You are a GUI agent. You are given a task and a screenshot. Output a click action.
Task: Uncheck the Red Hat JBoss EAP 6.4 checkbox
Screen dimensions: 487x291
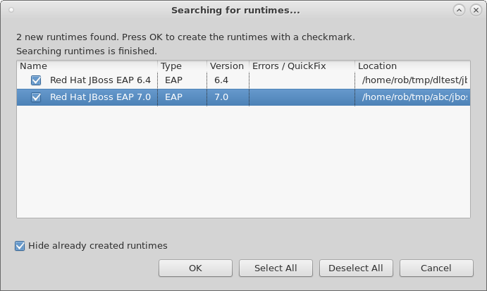36,80
